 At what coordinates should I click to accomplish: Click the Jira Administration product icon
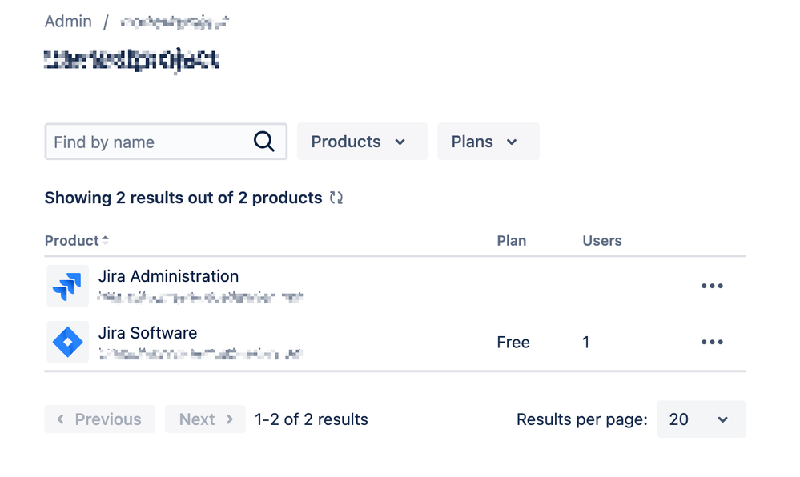67,286
